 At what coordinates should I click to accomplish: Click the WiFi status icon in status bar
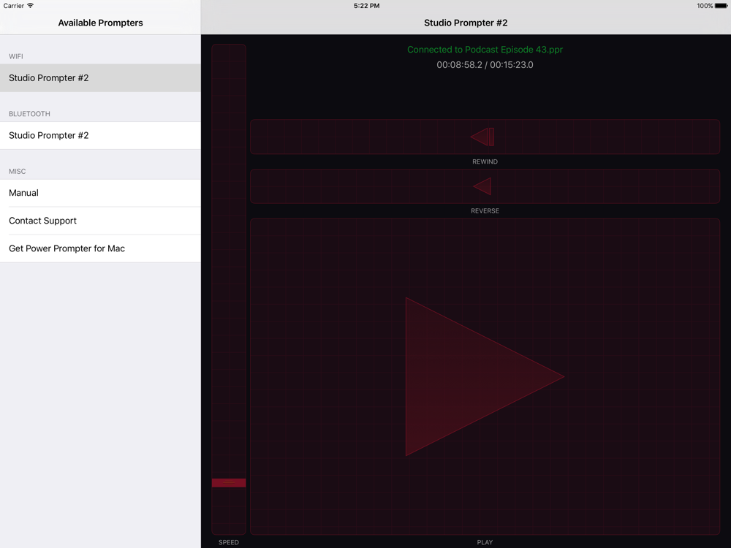(x=30, y=6)
